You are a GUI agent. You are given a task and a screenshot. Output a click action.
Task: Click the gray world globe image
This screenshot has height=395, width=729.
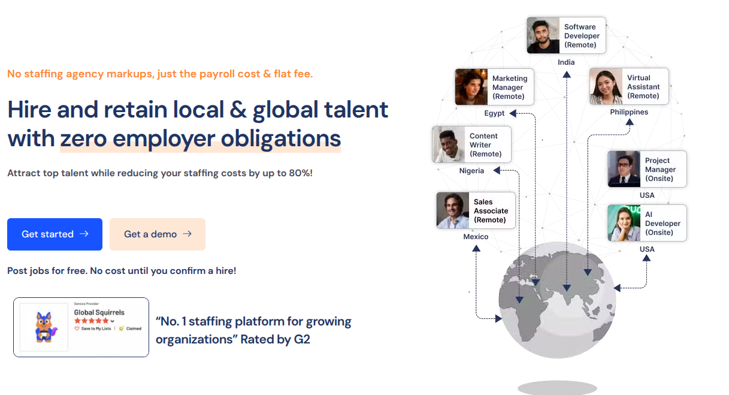(557, 299)
